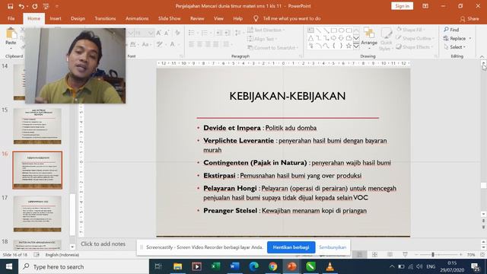Click the Windows search box
The height and width of the screenshot is (274, 487).
(x=84, y=266)
